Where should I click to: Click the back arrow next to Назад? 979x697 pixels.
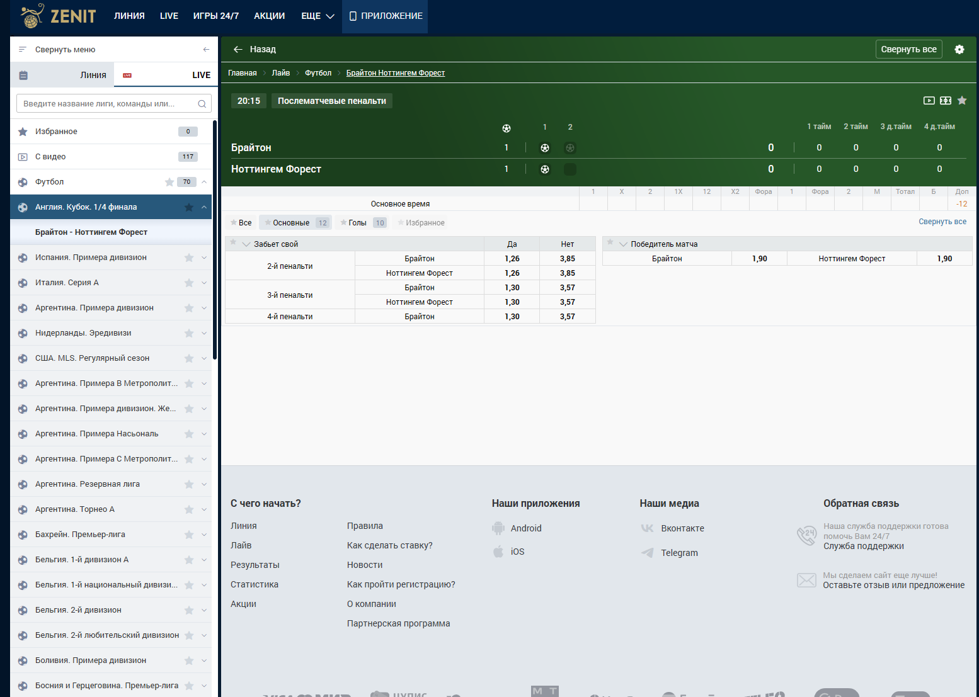pos(238,50)
